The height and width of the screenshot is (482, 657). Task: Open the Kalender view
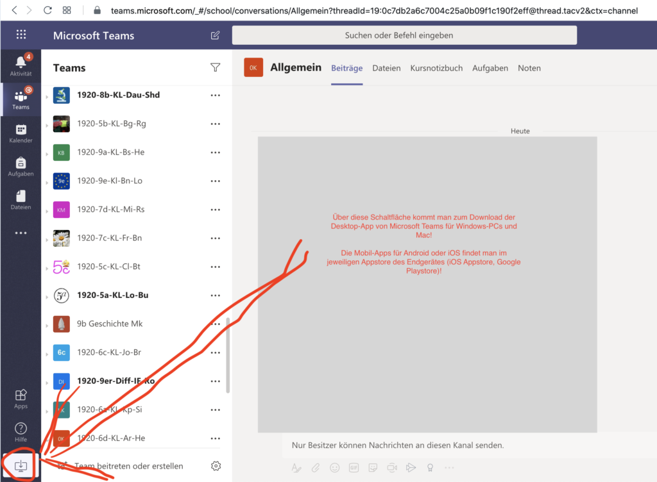[x=21, y=133]
